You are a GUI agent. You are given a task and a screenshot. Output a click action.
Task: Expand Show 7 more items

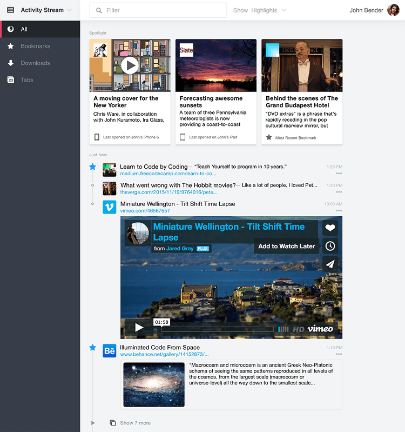tap(135, 423)
